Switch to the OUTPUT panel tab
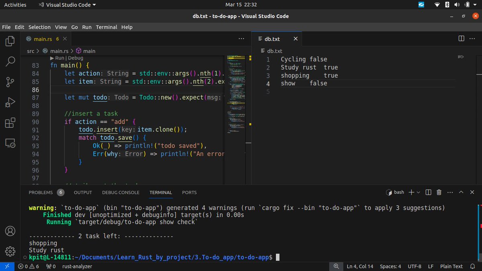Image resolution: width=482 pixels, height=271 pixels. pos(83,192)
